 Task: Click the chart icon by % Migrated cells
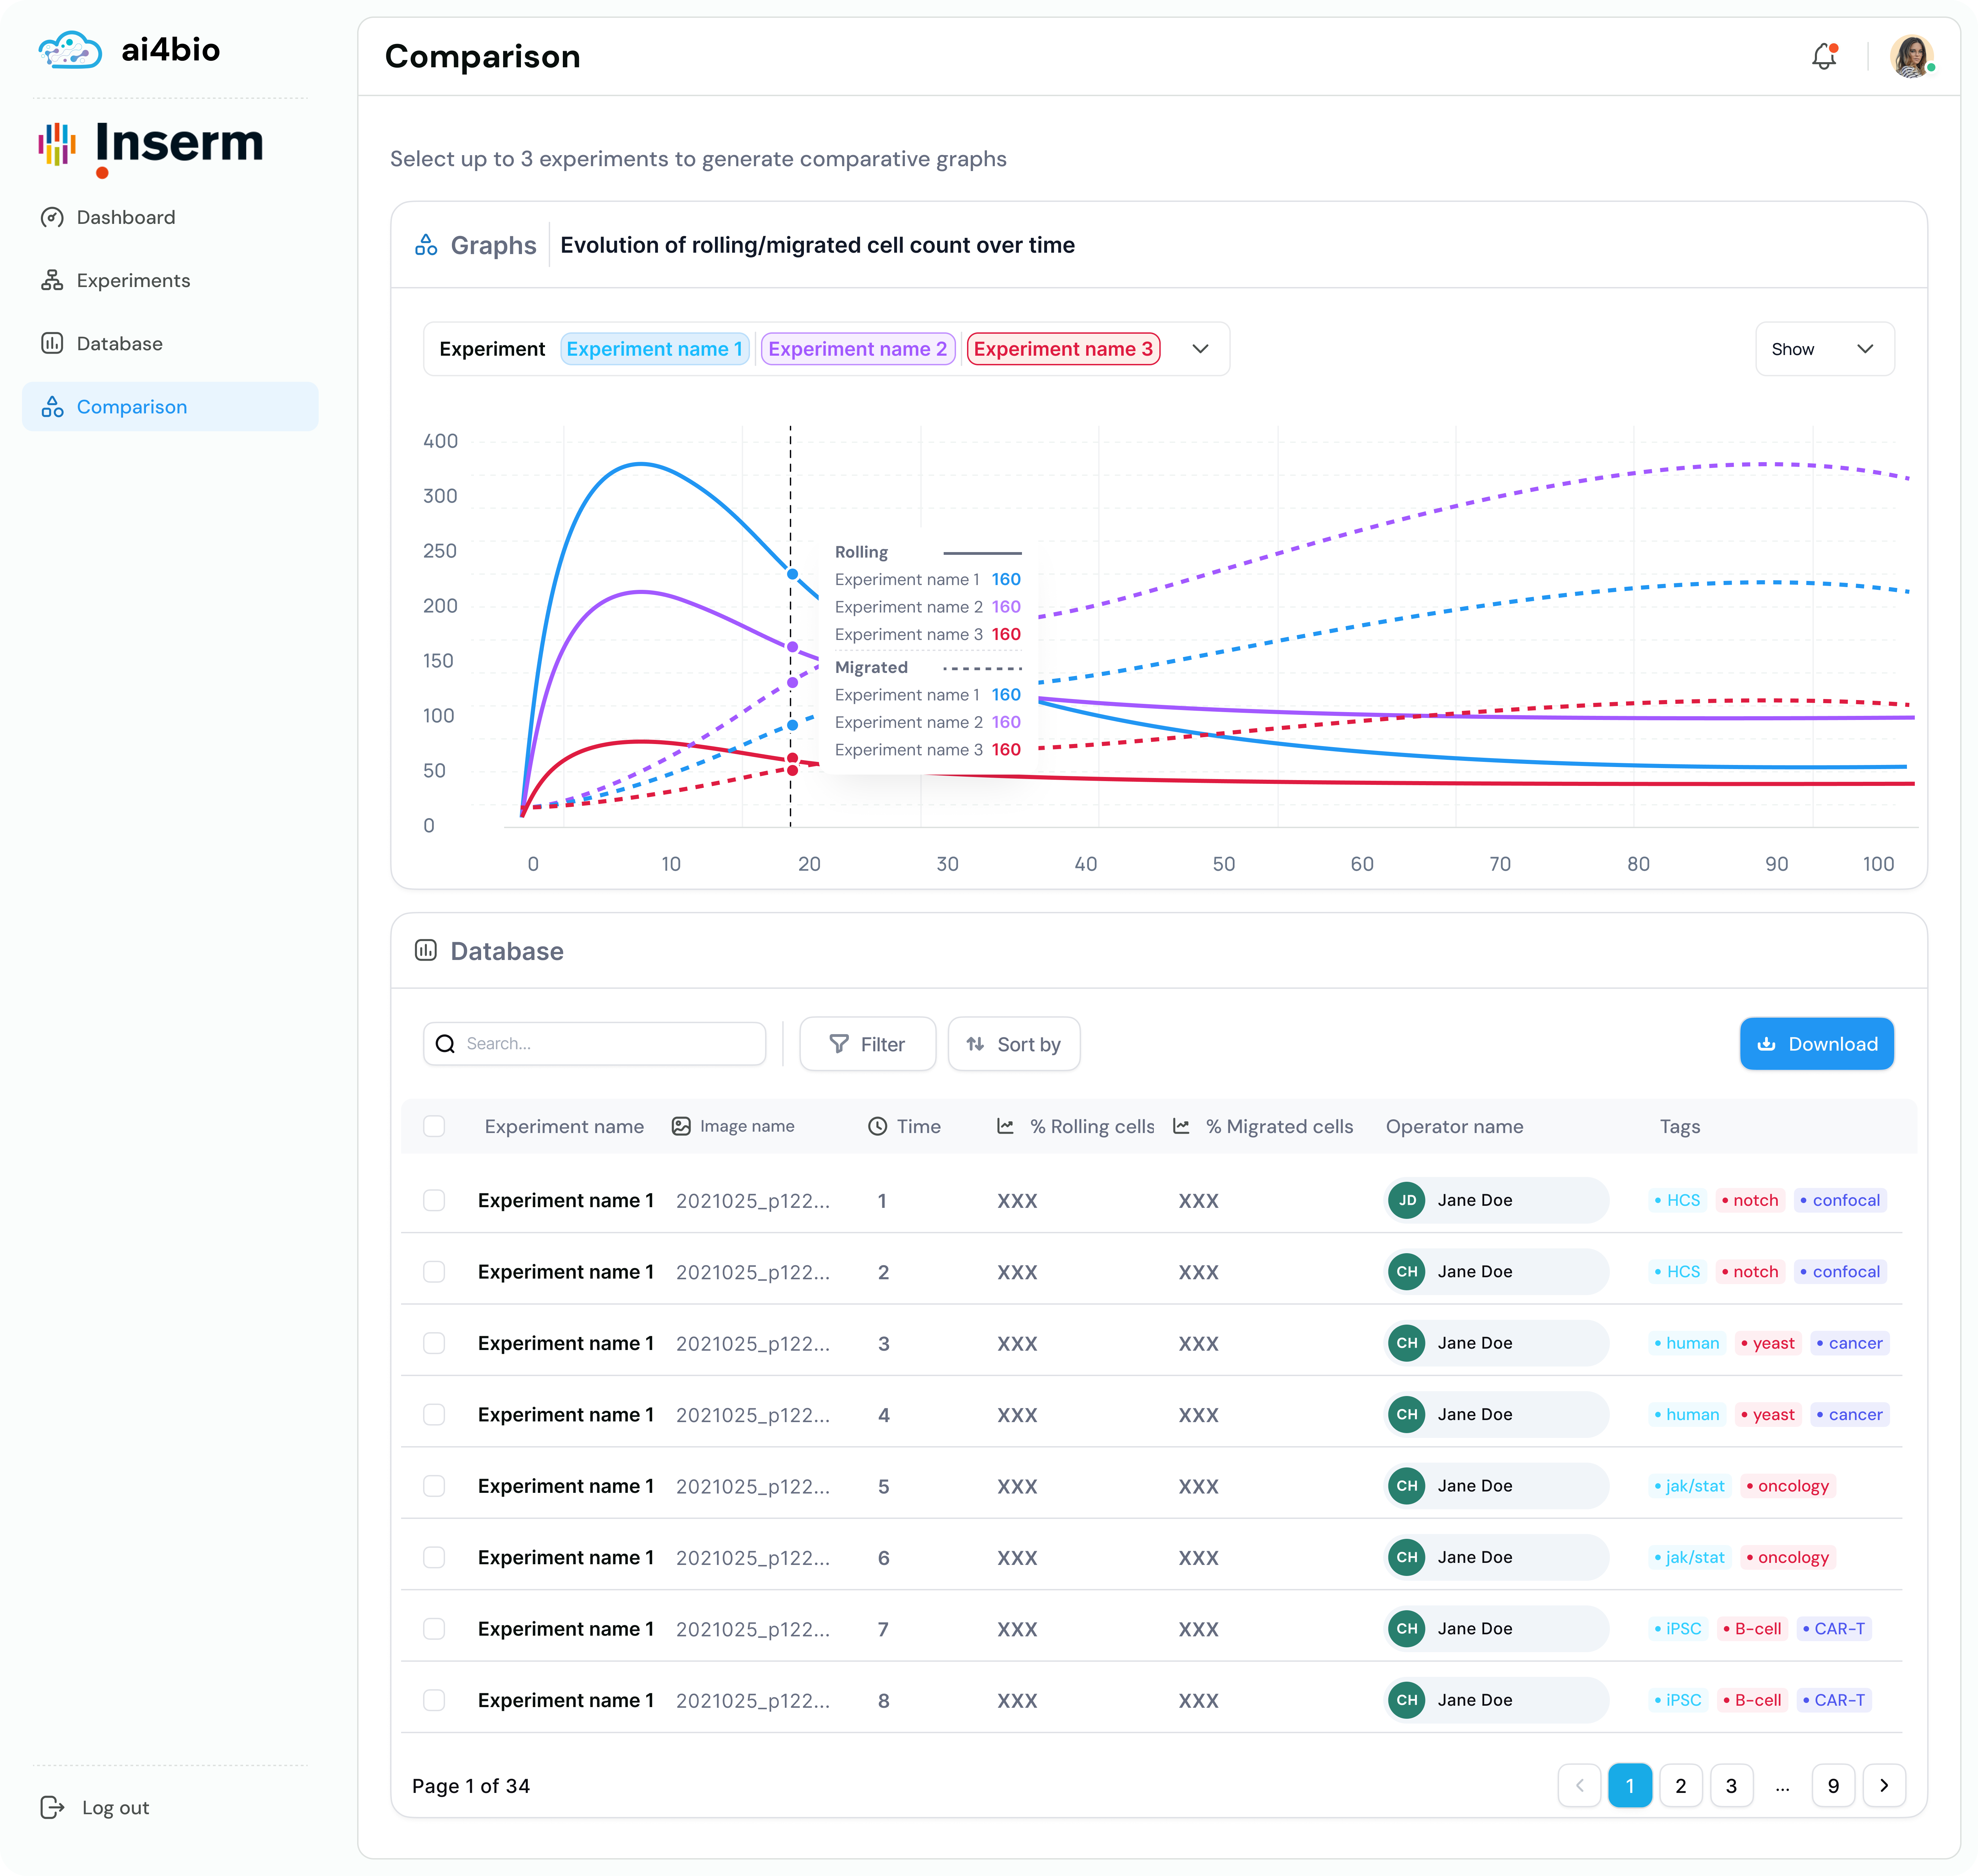1181,1126
